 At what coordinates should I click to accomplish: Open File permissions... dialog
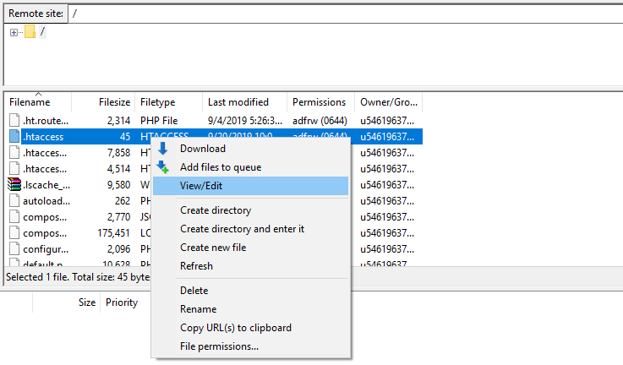pyautogui.click(x=219, y=346)
